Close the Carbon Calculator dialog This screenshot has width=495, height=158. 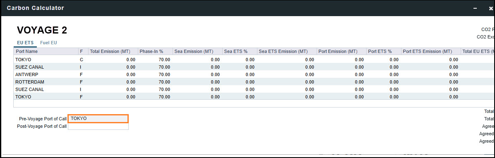490,9
